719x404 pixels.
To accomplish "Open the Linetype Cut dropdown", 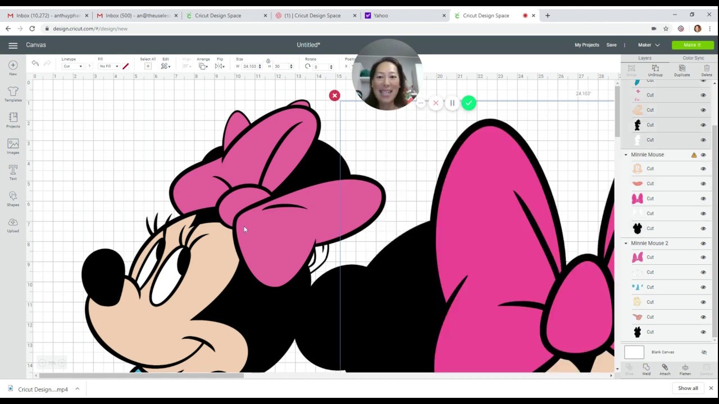I will (72, 66).
